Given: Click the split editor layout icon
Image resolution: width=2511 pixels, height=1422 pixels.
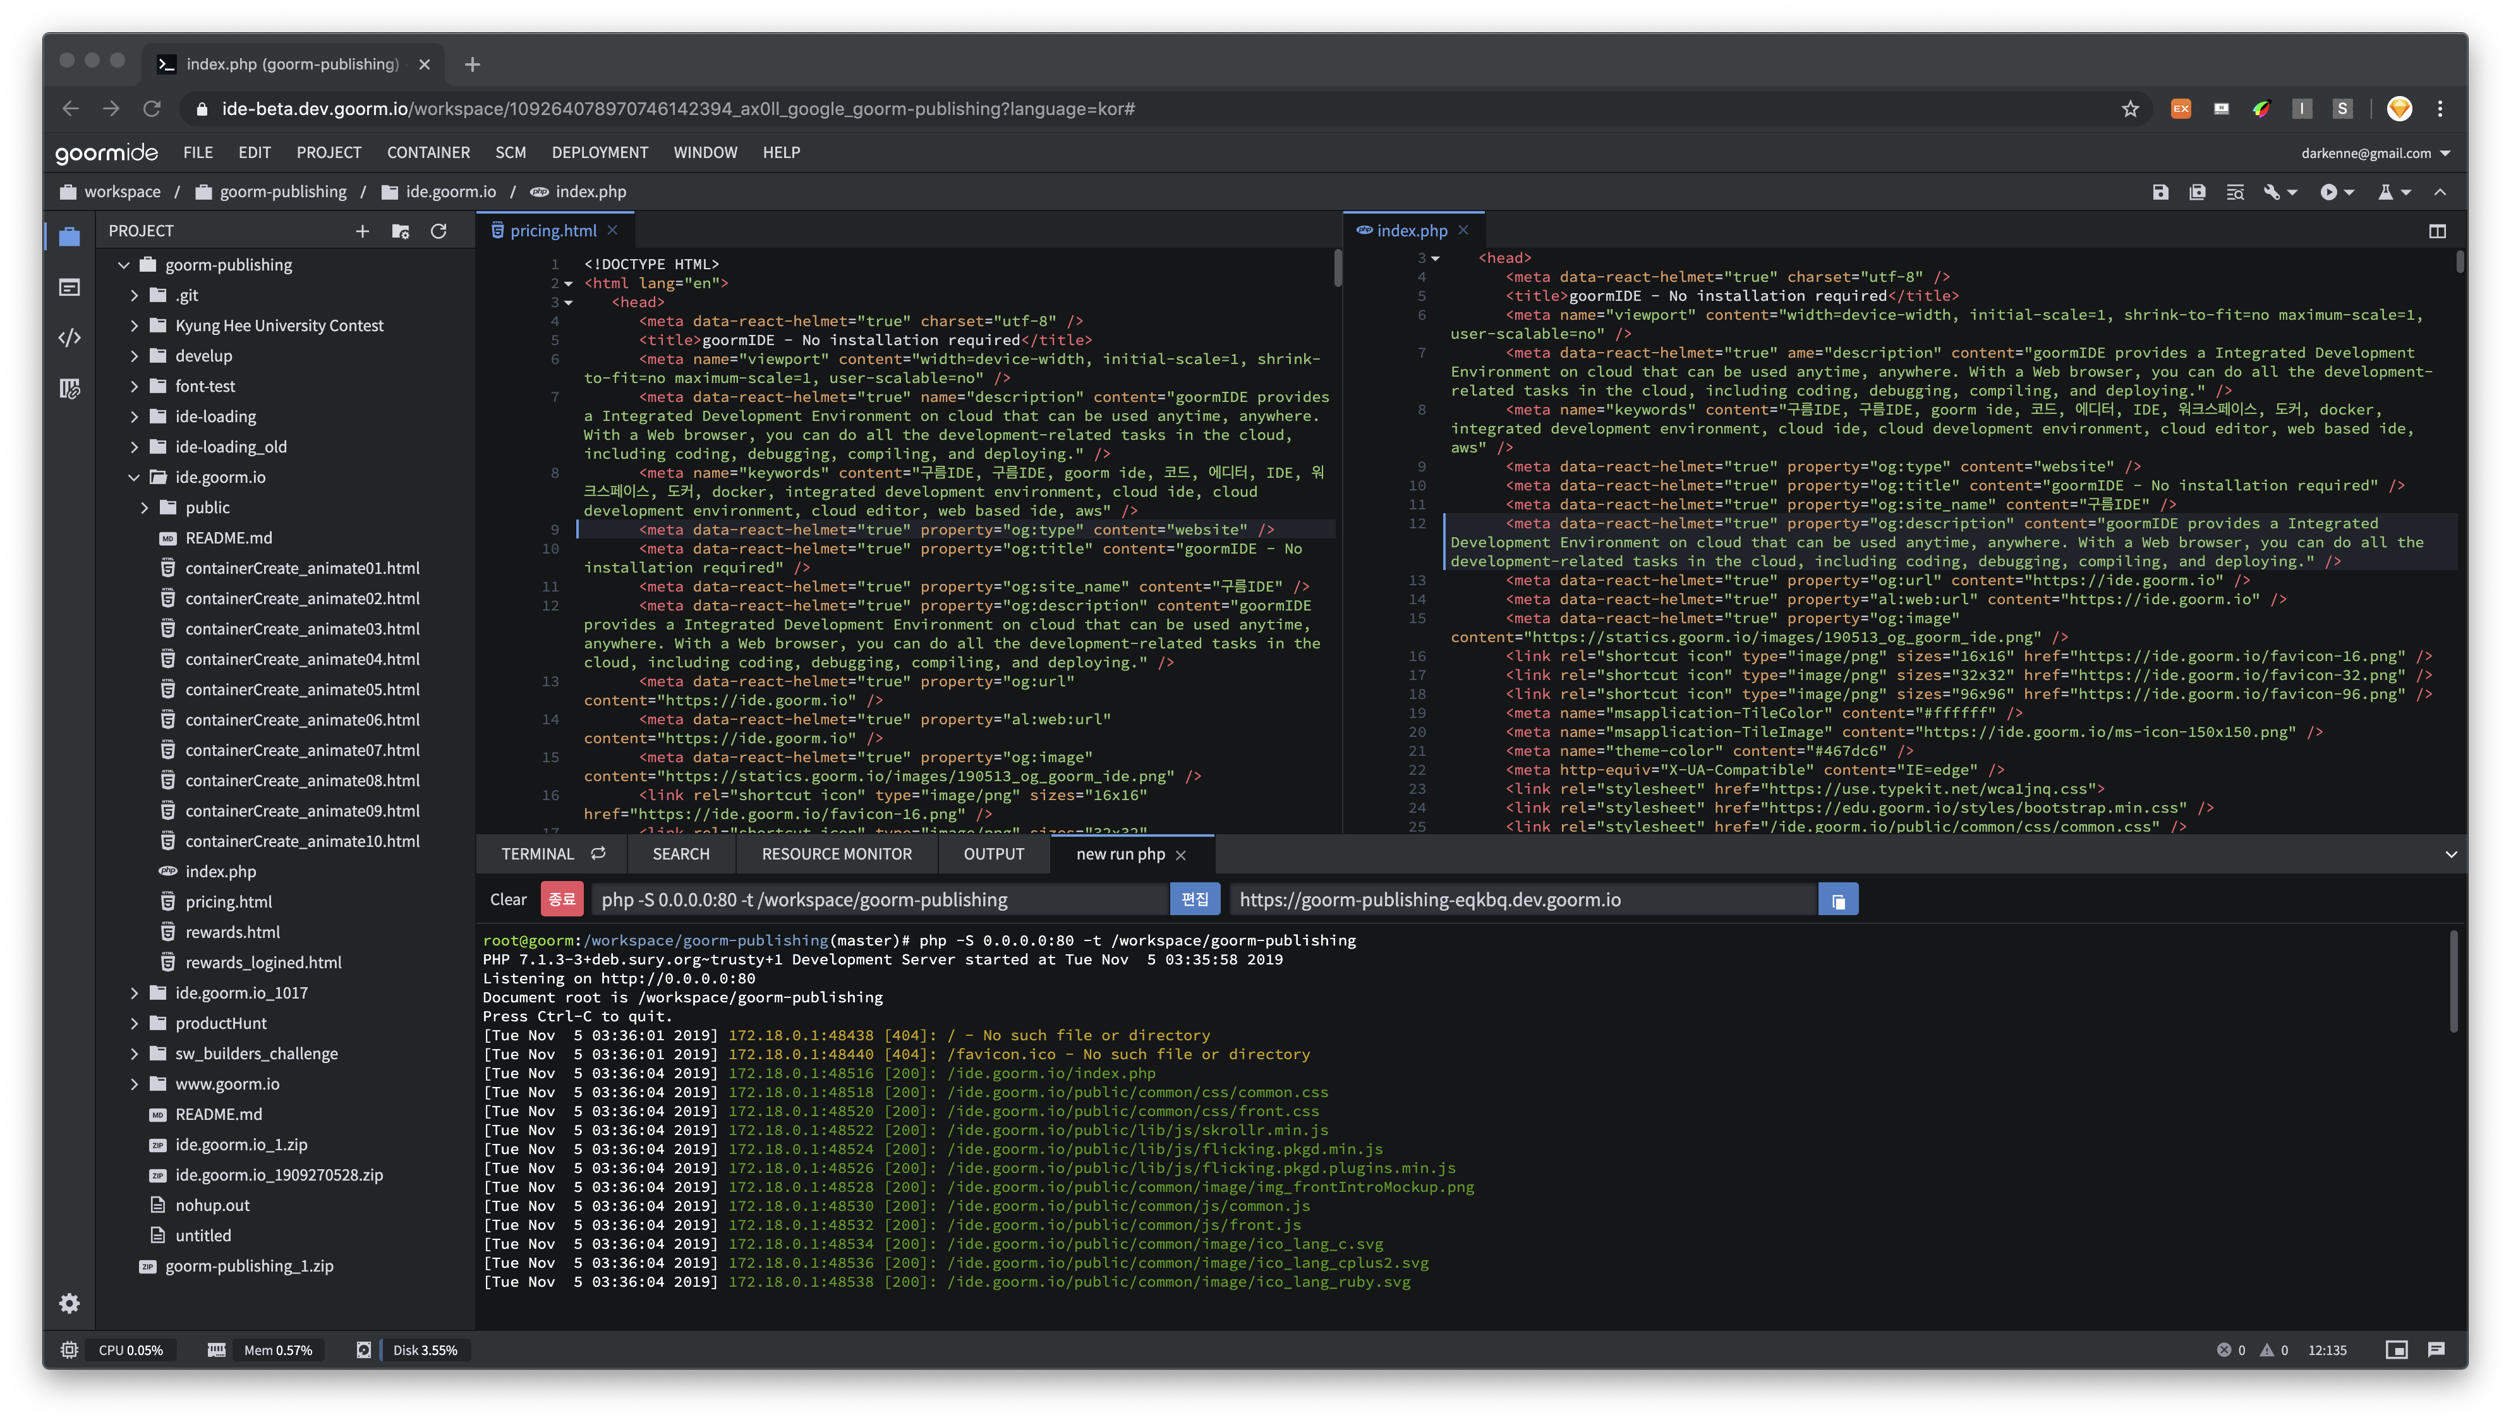Looking at the screenshot, I should click(2437, 231).
